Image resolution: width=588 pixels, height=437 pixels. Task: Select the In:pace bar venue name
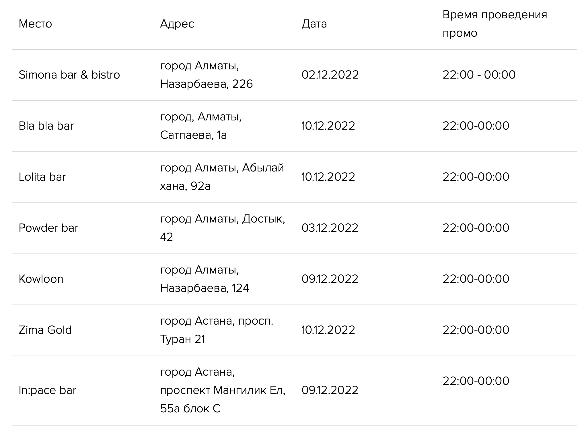[x=47, y=390]
